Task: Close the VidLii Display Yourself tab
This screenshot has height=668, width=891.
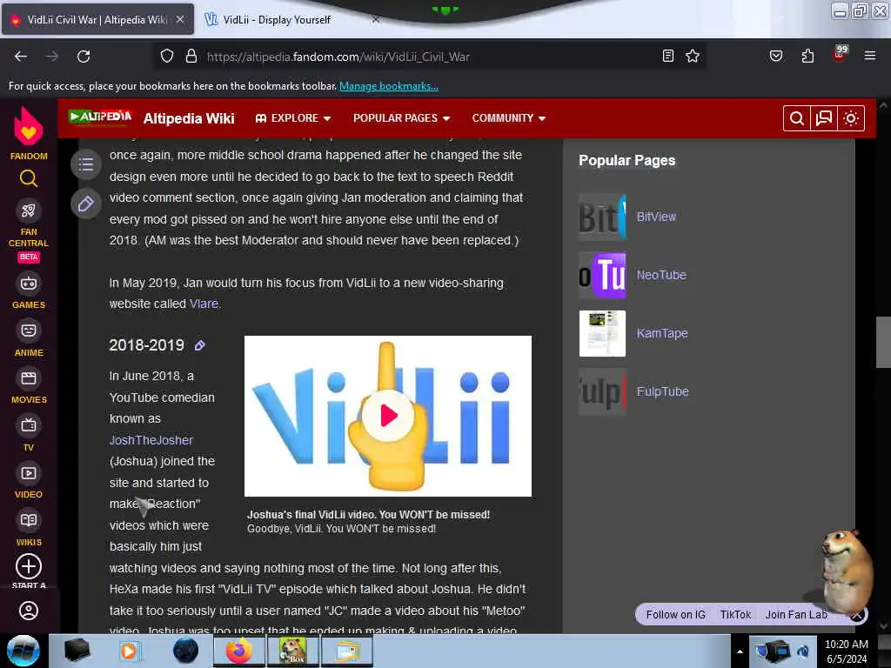Action: (376, 19)
